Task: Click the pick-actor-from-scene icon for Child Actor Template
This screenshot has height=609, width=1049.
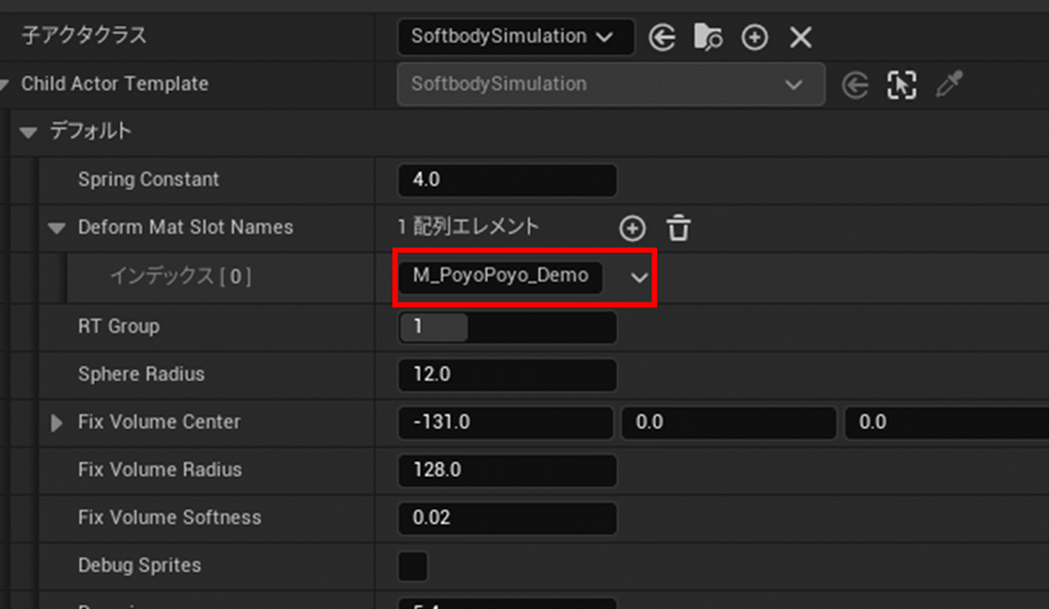Action: tap(901, 84)
